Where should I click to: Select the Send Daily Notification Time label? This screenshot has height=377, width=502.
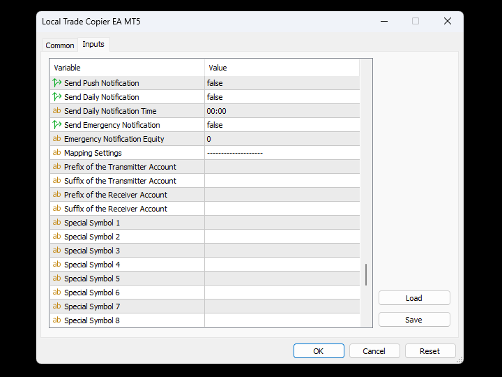pyautogui.click(x=110, y=111)
